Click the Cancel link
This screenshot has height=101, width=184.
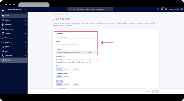148,91
